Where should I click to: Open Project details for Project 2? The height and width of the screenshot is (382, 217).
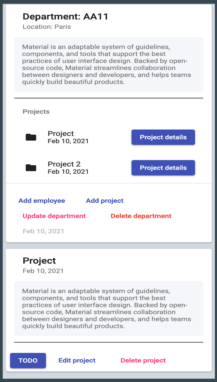click(x=163, y=168)
